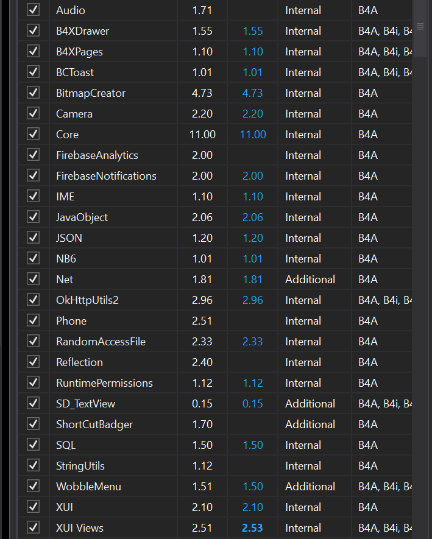
Task: Uncheck the JSON library checkbox
Action: point(34,238)
